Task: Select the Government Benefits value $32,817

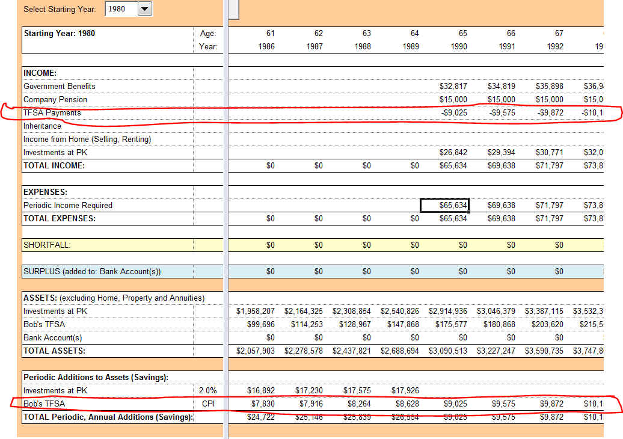Action: pyautogui.click(x=453, y=86)
